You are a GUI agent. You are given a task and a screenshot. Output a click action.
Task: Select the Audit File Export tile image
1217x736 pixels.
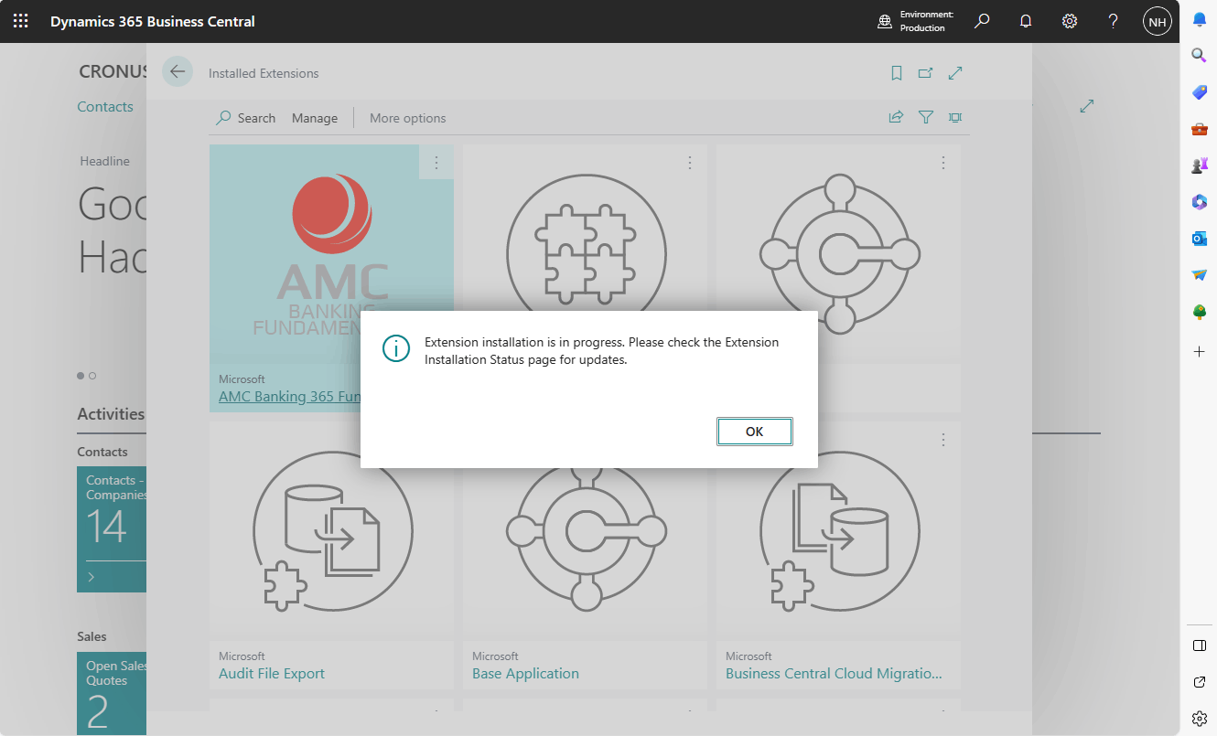pyautogui.click(x=331, y=530)
